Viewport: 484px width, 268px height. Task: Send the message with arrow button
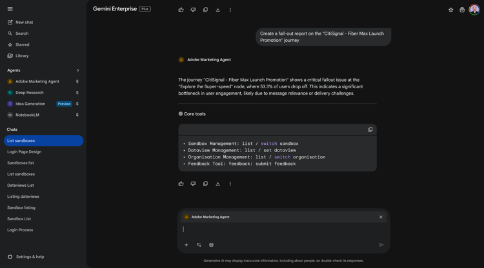coord(381,245)
